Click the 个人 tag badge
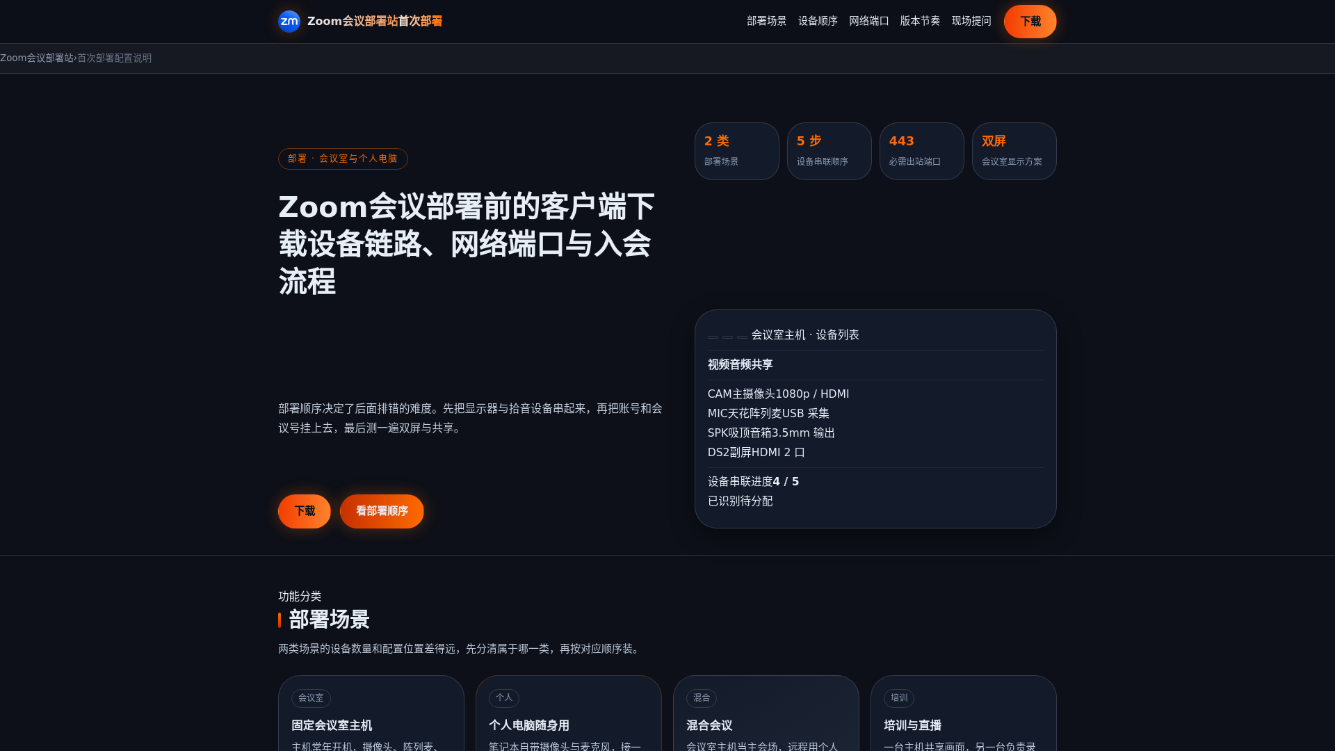The width and height of the screenshot is (1335, 751). (x=504, y=698)
